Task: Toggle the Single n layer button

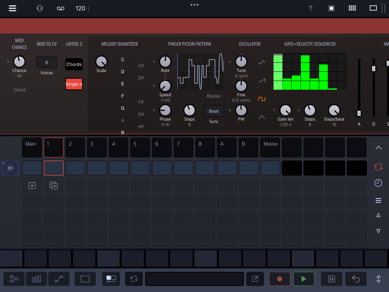Action: (x=74, y=84)
